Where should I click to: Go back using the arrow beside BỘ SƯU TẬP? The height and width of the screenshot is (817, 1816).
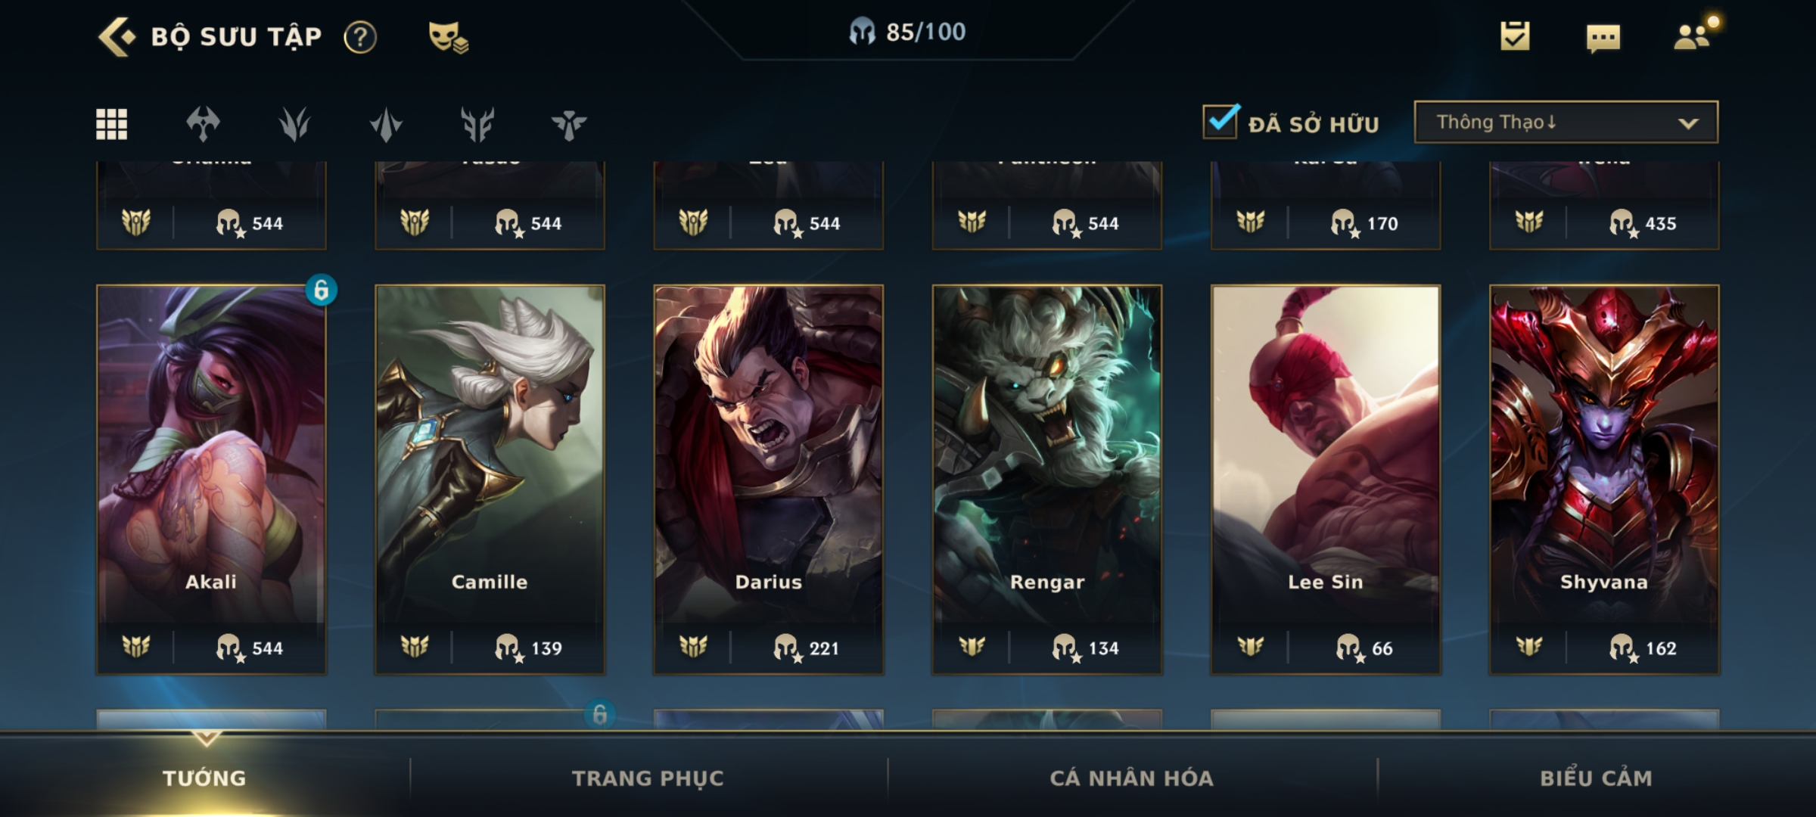pyautogui.click(x=117, y=36)
